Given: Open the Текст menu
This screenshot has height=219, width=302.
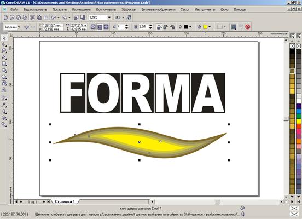Looking at the screenshot, I should point(185,9).
